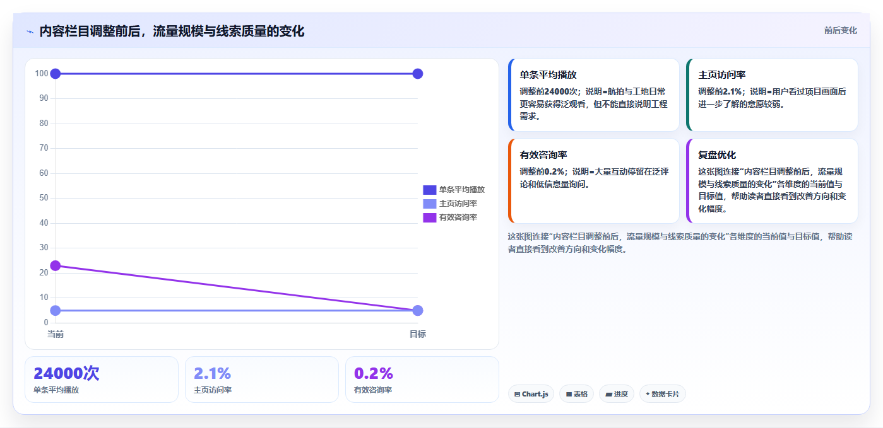Click the page title 内容栏目调整前后 heading

tap(172, 31)
